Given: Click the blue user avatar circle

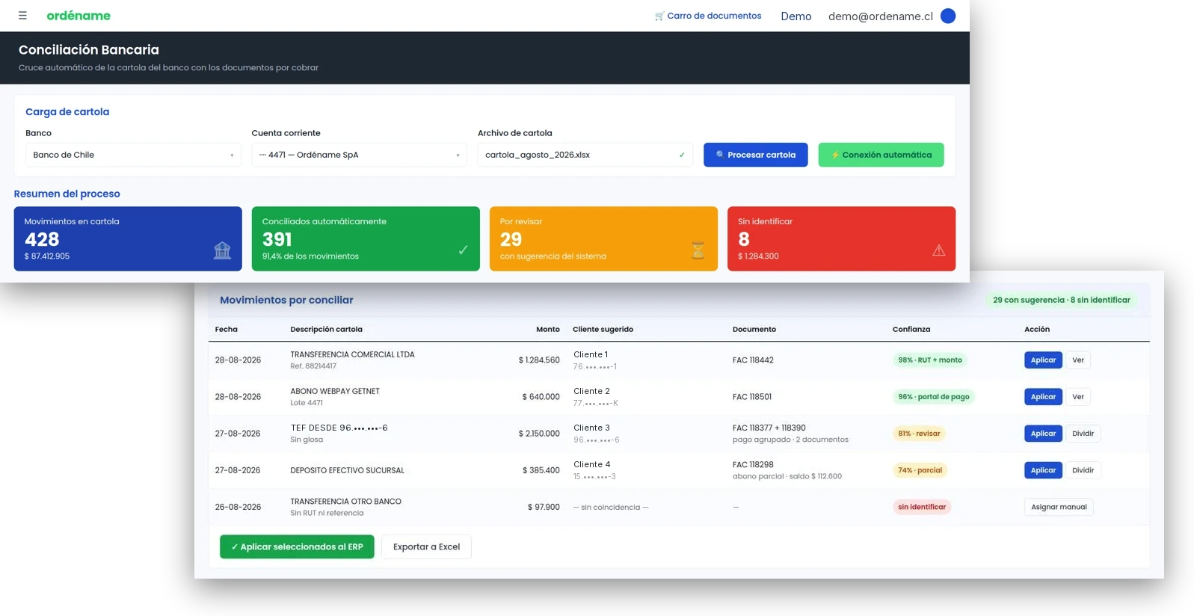Looking at the screenshot, I should point(948,16).
